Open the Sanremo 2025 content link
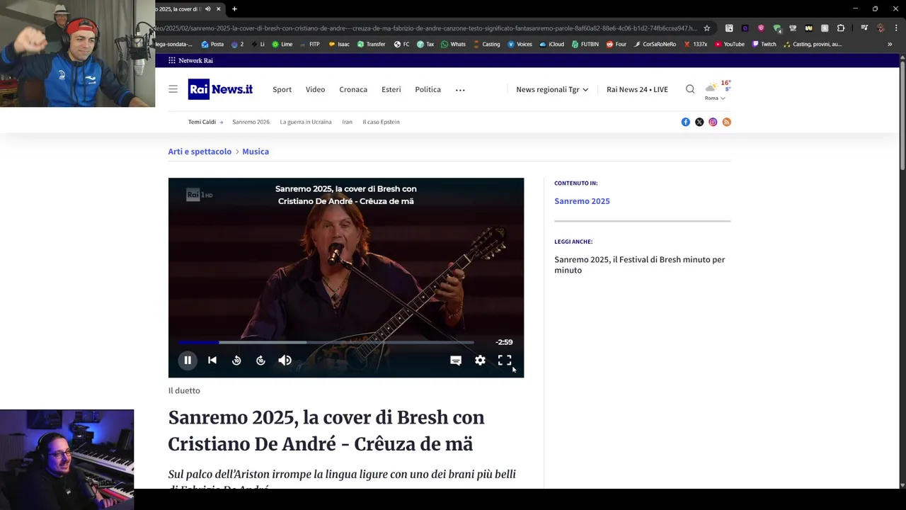This screenshot has height=510, width=906. coord(582,201)
